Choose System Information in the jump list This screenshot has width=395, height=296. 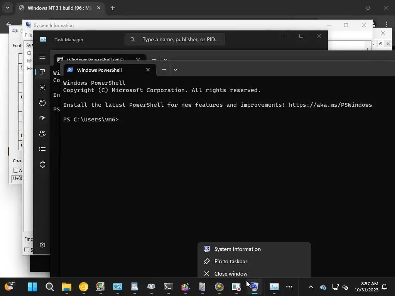254,249
